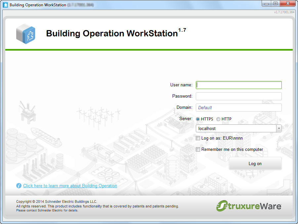Maximize the WorkStation window
Screen dimensions: 298x224
click(x=276, y=3)
